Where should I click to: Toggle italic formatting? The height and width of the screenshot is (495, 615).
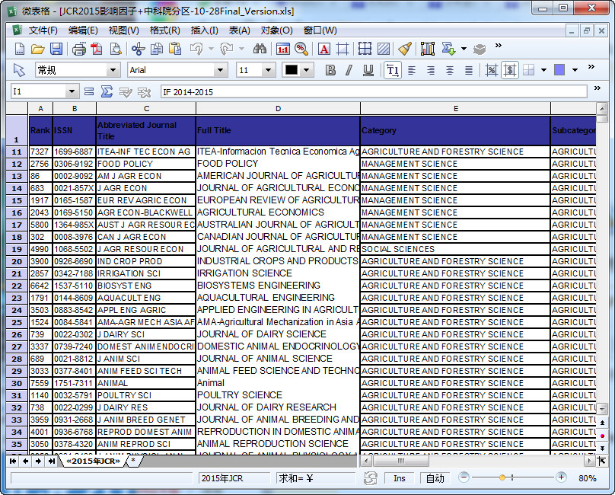coord(349,70)
